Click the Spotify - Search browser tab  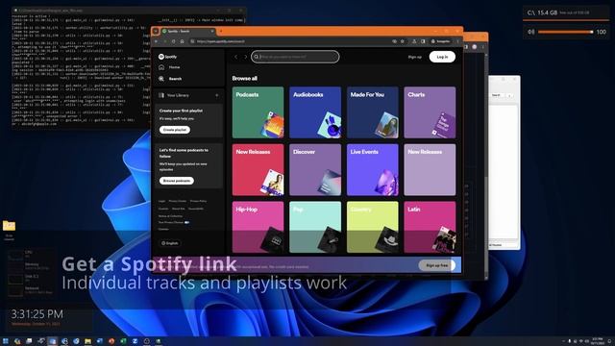tap(187, 31)
